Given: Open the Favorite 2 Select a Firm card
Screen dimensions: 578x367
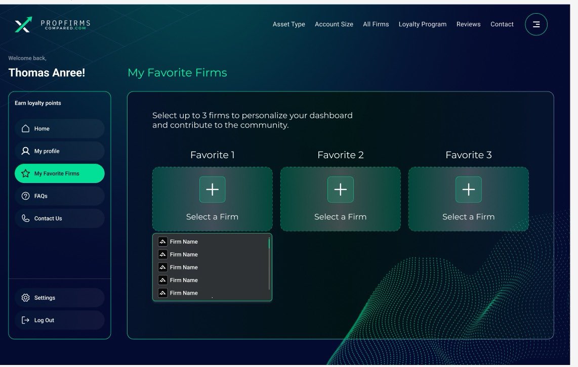Looking at the screenshot, I should 340,199.
